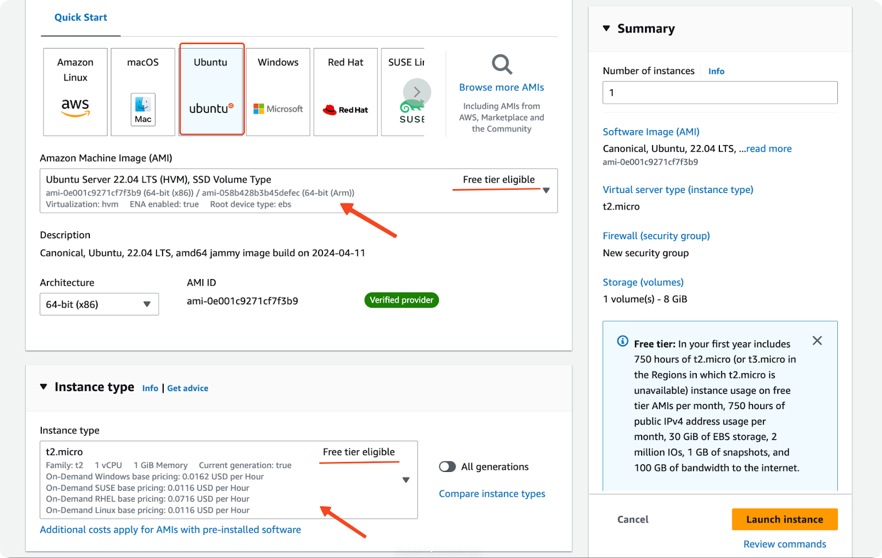
Task: Collapse the Instance type section
Action: (x=44, y=387)
